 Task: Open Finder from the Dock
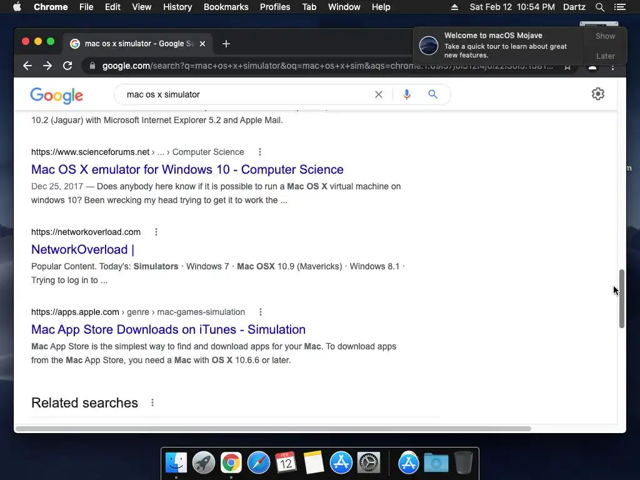pos(176,463)
